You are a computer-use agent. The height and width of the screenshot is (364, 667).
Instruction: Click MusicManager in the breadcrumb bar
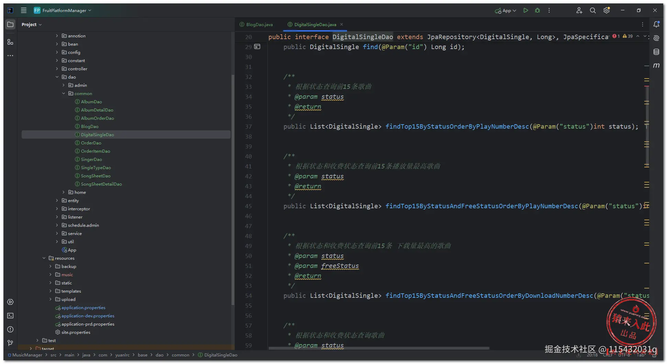coord(27,355)
